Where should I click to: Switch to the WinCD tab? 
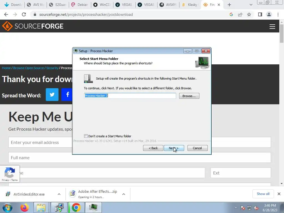[x=102, y=5]
